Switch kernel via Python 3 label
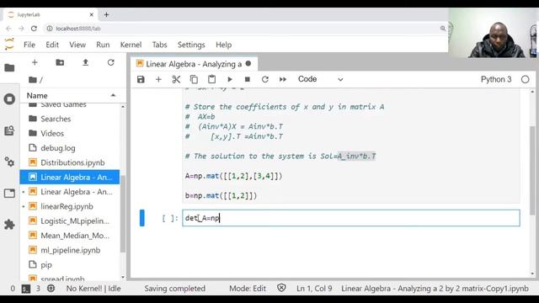Image resolution: width=539 pixels, height=303 pixels. [496, 79]
